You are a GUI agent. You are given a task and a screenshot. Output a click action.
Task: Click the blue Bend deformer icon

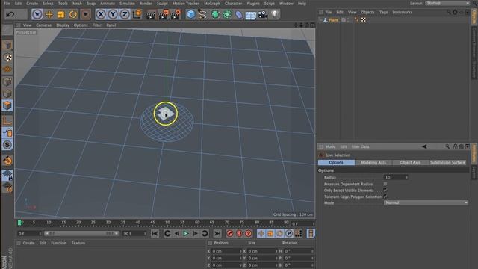(239, 14)
